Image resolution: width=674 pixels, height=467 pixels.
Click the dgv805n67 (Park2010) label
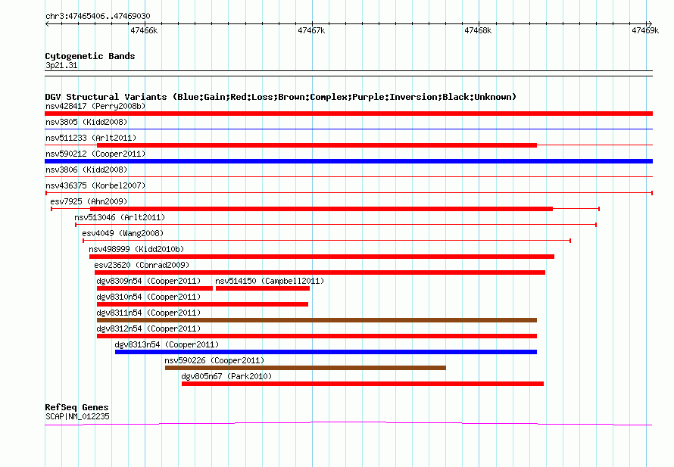[x=226, y=376]
